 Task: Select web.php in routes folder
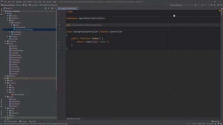click(x=13, y=106)
